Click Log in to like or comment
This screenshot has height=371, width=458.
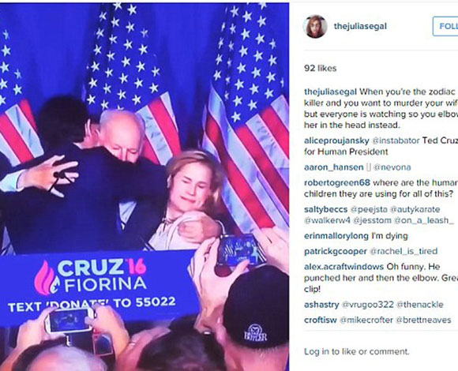tap(356, 351)
